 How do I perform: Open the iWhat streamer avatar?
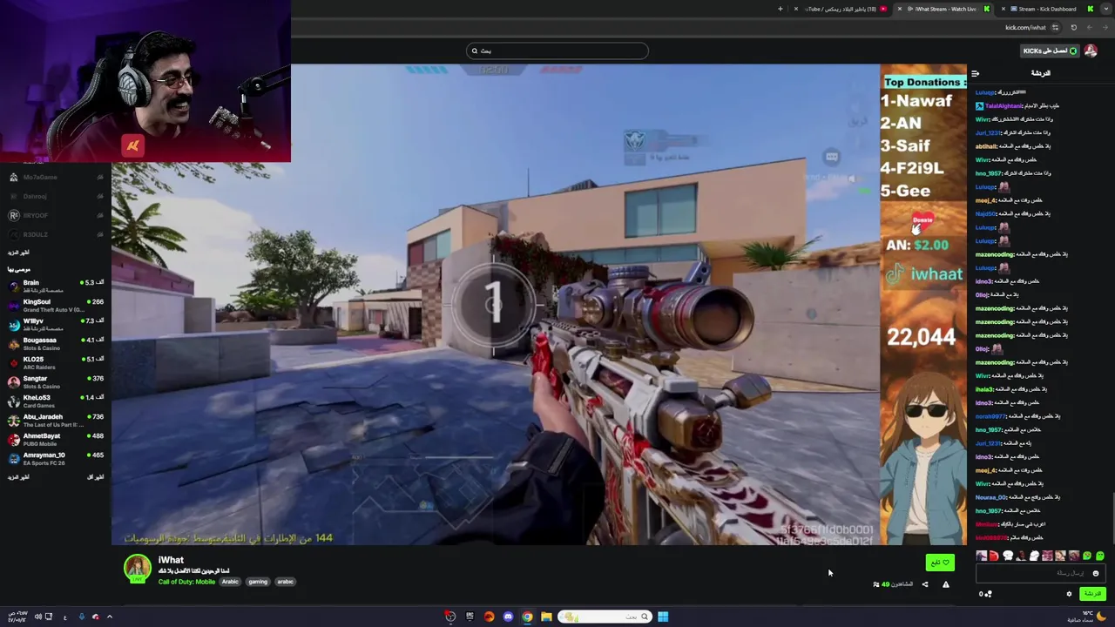click(137, 569)
